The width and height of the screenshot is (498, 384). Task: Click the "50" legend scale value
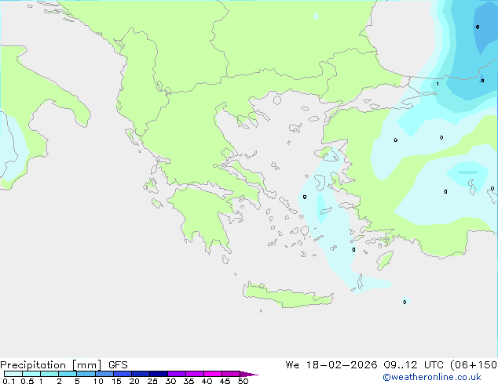coord(244,381)
